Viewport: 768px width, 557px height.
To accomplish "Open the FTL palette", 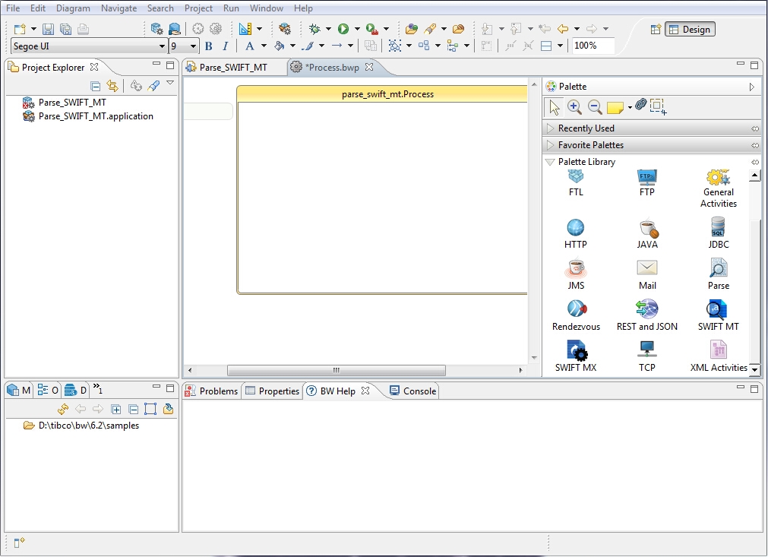I will pos(576,183).
